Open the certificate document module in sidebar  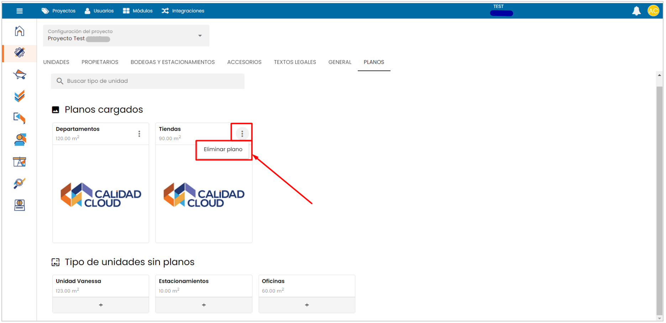point(20,205)
